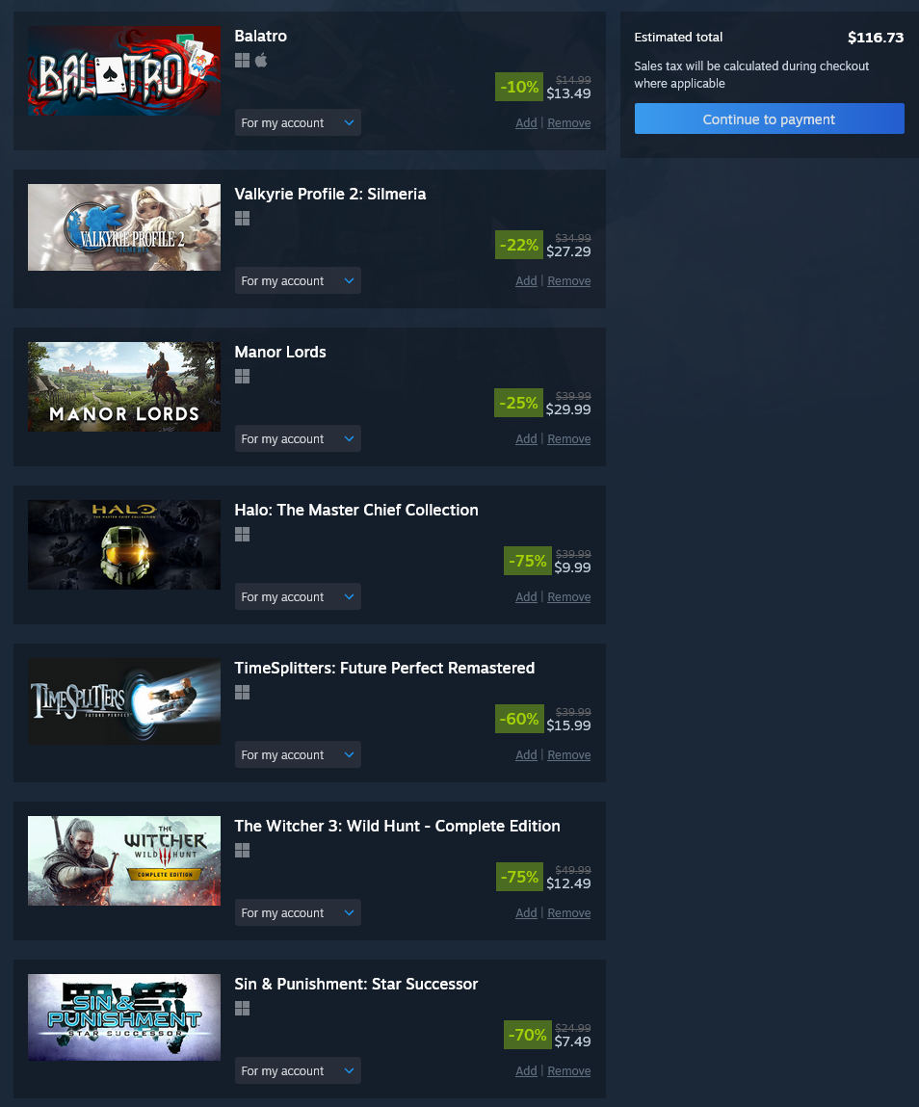The width and height of the screenshot is (919, 1107).
Task: Continue to payment
Action: pos(769,119)
